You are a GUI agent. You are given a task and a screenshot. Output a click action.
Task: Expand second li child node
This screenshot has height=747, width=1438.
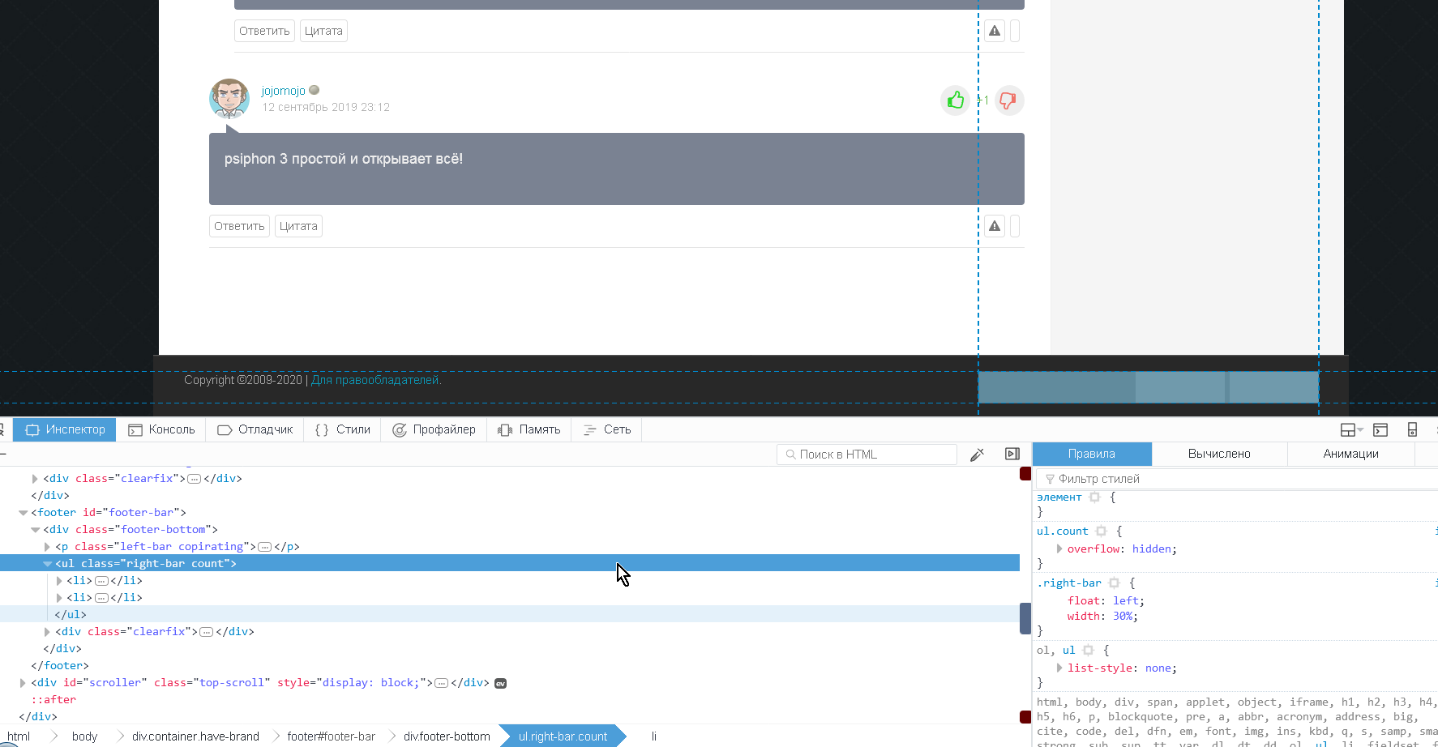pyautogui.click(x=59, y=598)
